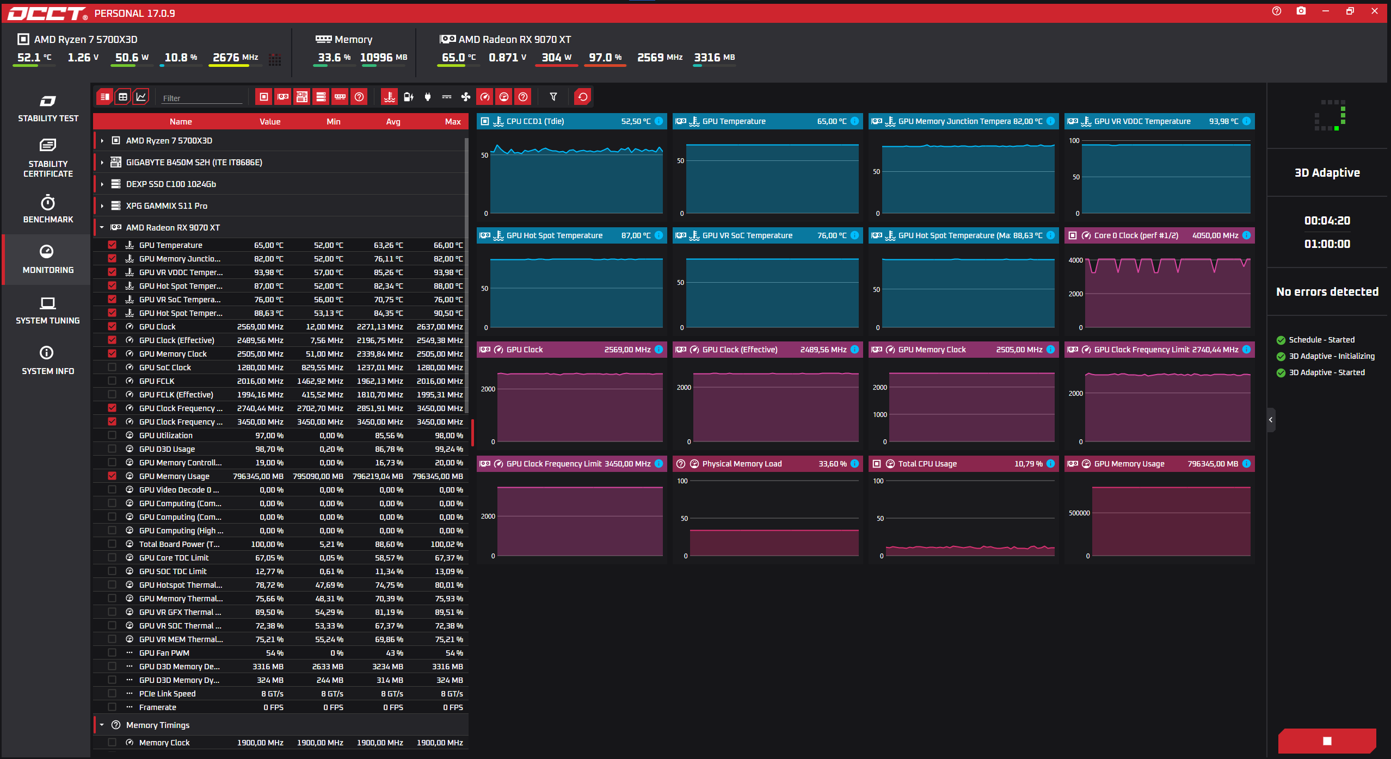Toggle the memory sensors filter icon

[x=340, y=97]
